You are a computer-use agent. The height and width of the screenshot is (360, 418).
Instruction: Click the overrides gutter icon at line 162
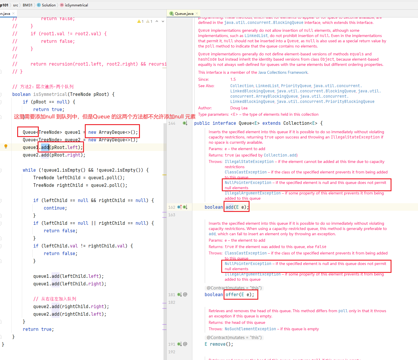[180, 207]
